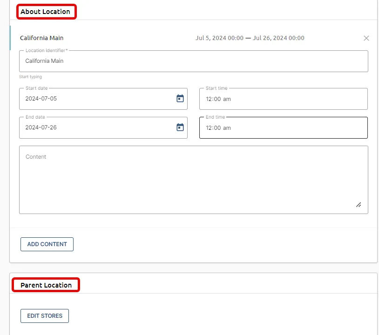Open the Start date calendar picker
This screenshot has width=379, height=335.
180,99
